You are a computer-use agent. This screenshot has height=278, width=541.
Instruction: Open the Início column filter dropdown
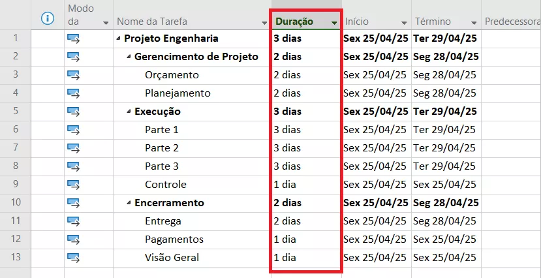tap(403, 23)
